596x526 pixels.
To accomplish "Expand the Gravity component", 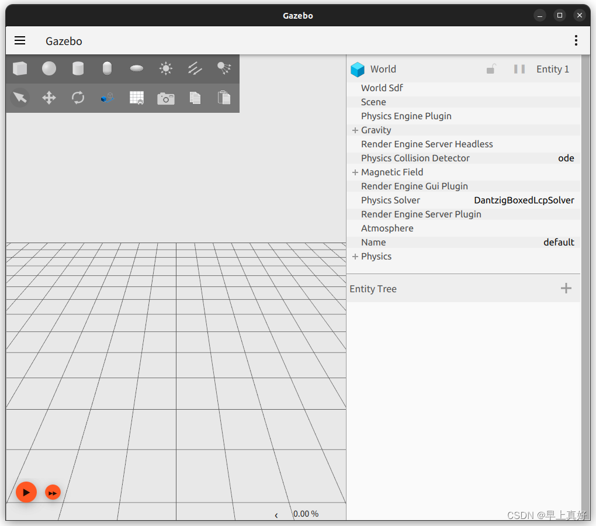I will pyautogui.click(x=355, y=130).
